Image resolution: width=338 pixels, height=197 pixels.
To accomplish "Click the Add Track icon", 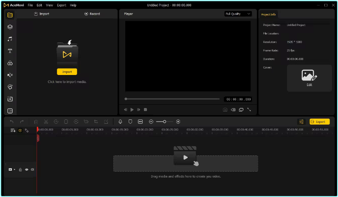I will [x=13, y=130].
